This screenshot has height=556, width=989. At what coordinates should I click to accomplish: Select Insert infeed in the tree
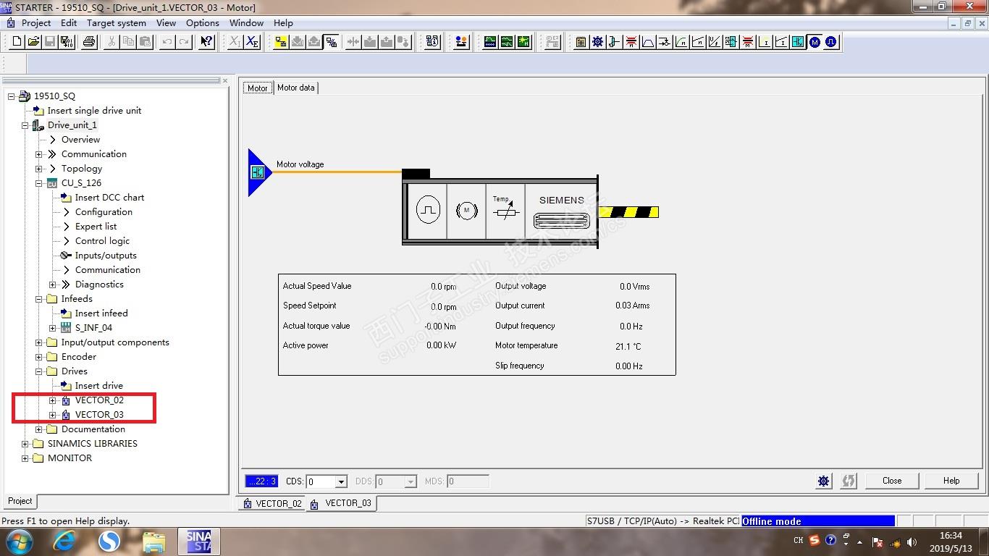click(101, 313)
